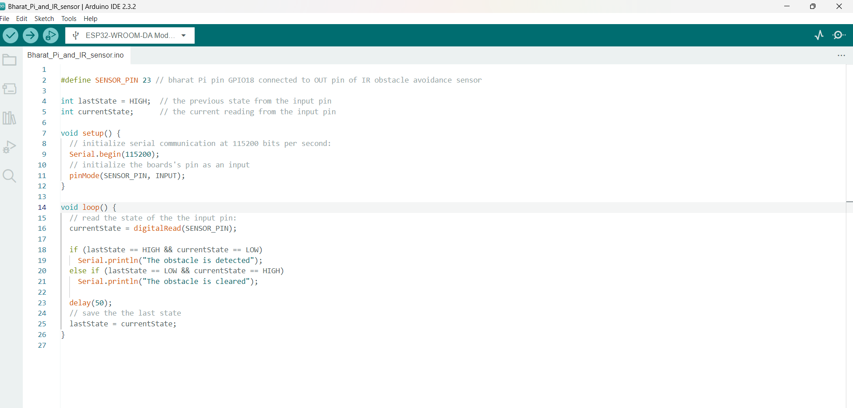Click empty line 27 in the editor
Screen dimensions: 853x408
[x=453, y=346]
